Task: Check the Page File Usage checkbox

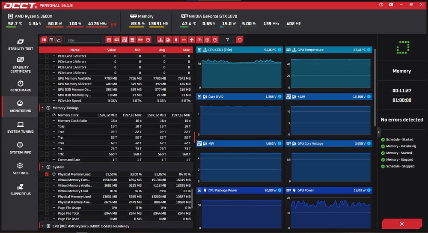Action: point(47,208)
